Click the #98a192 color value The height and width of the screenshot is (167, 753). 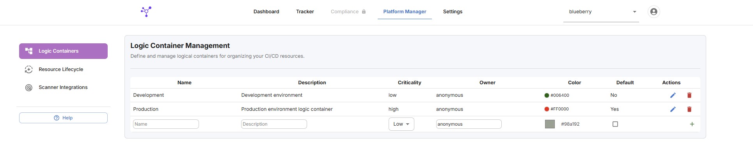(x=570, y=124)
